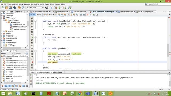The height and width of the screenshot is (96, 171).
Task: Click Find Next Occurrence in editor toolbar
Action: pyautogui.click(x=62, y=15)
